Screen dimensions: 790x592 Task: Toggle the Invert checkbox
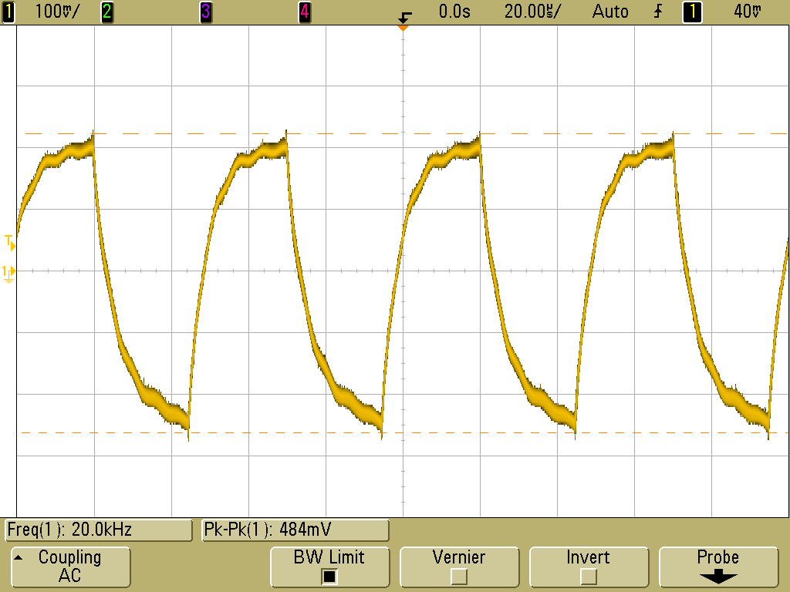tap(588, 576)
